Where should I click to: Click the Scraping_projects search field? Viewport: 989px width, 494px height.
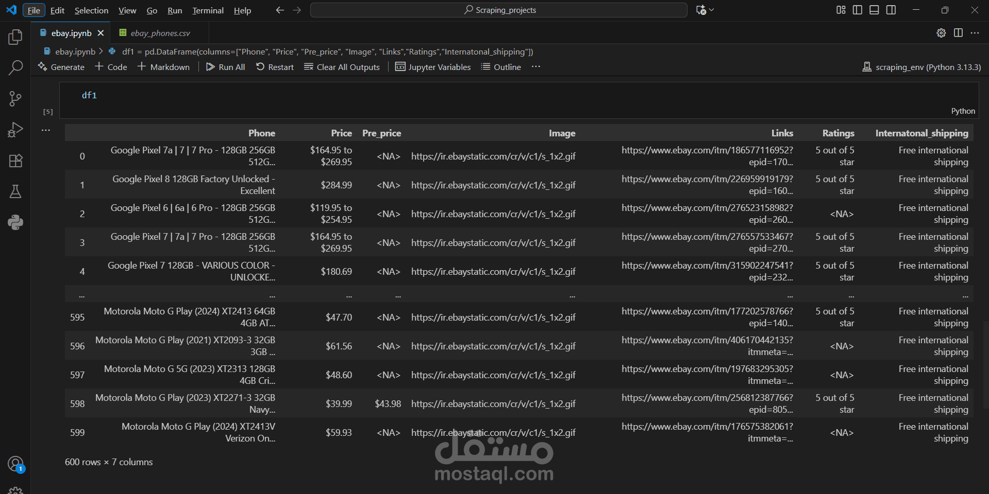[x=498, y=10]
